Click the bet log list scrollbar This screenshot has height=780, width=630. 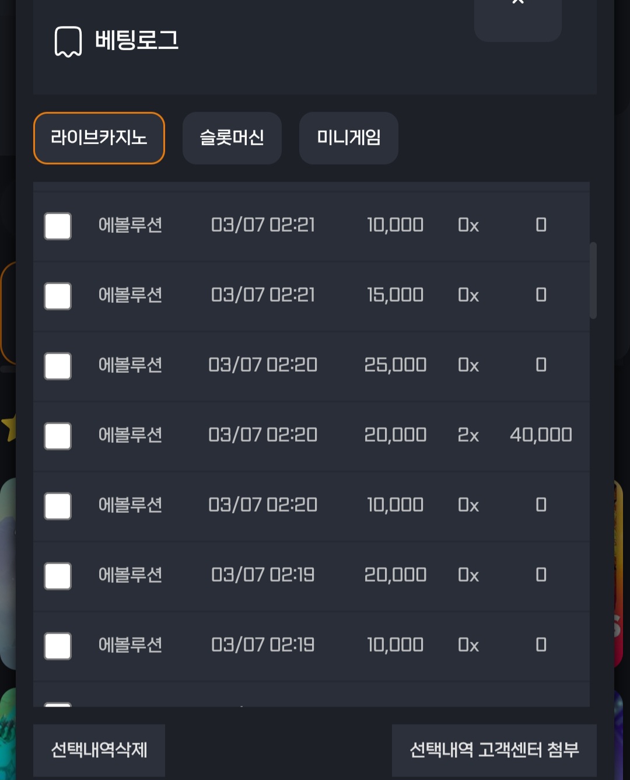pyautogui.click(x=593, y=281)
